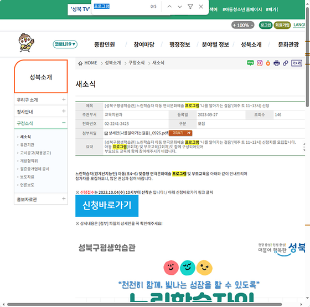Share via the Instagram icon
The image size is (310, 307).
tap(260, 63)
